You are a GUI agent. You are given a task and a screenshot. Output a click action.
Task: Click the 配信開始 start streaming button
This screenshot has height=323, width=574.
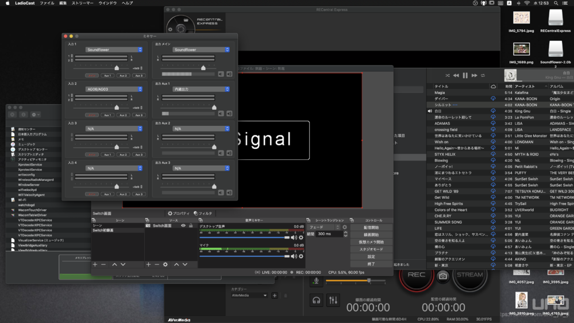tap(371, 228)
